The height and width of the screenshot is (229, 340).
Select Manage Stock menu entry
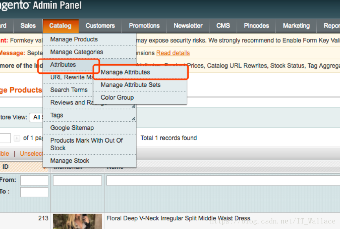point(90,161)
